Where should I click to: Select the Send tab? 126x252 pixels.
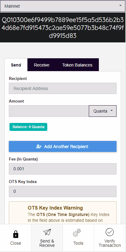16,65
